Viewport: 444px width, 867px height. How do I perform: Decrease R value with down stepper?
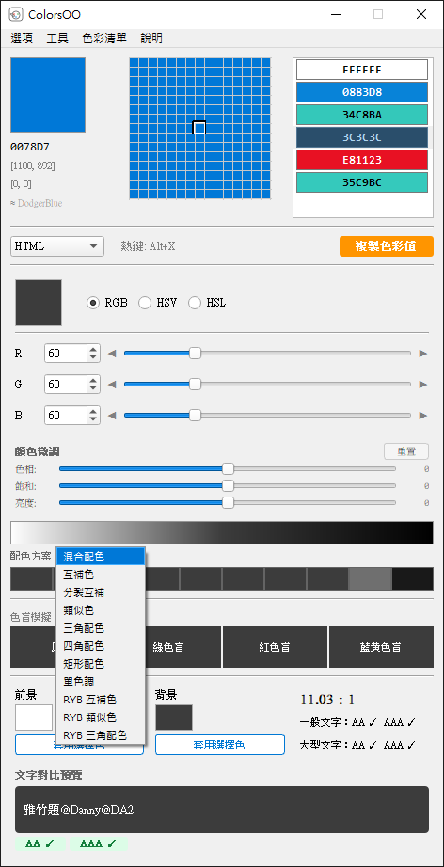93,357
